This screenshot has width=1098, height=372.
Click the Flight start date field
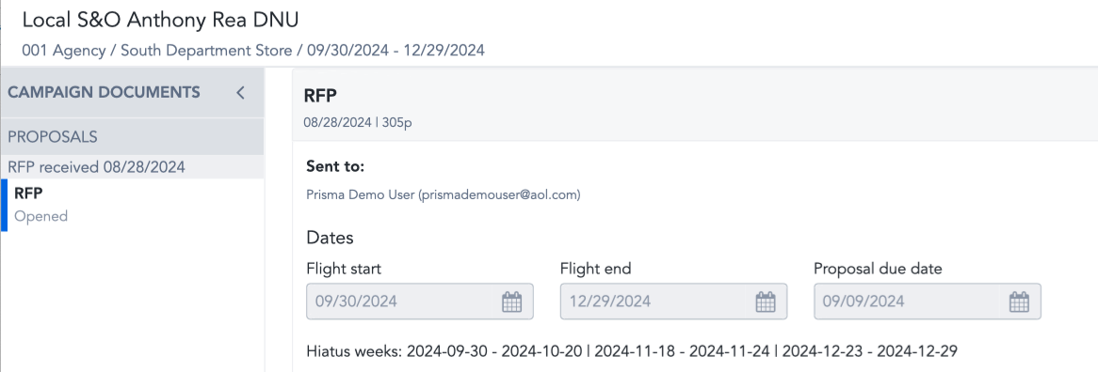coord(420,302)
